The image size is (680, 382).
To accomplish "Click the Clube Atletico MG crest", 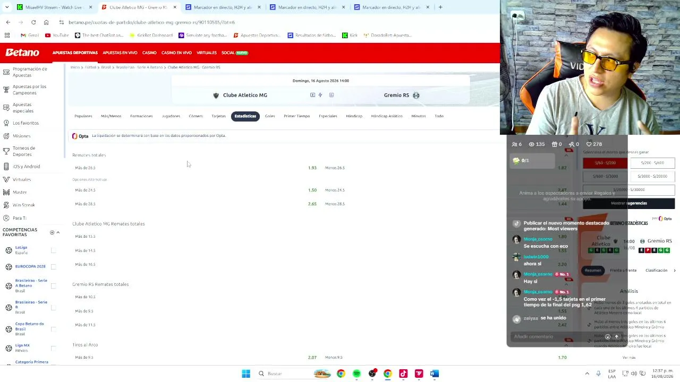I will coord(216,95).
